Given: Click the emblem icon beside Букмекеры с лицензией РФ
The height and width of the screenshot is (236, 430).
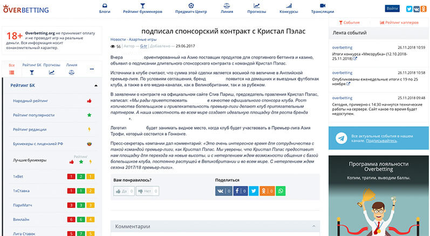Looking at the screenshot, I should tap(89, 144).
